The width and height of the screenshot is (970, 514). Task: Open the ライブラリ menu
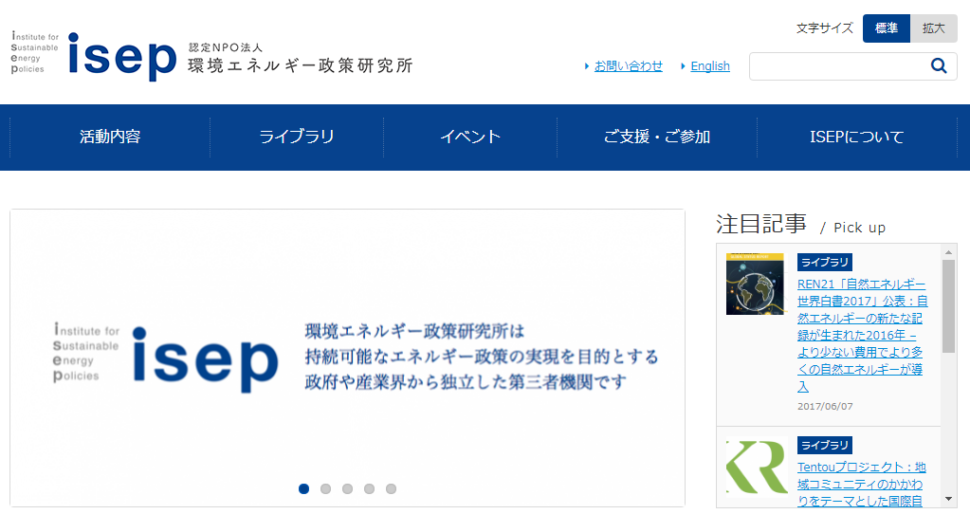tap(297, 137)
